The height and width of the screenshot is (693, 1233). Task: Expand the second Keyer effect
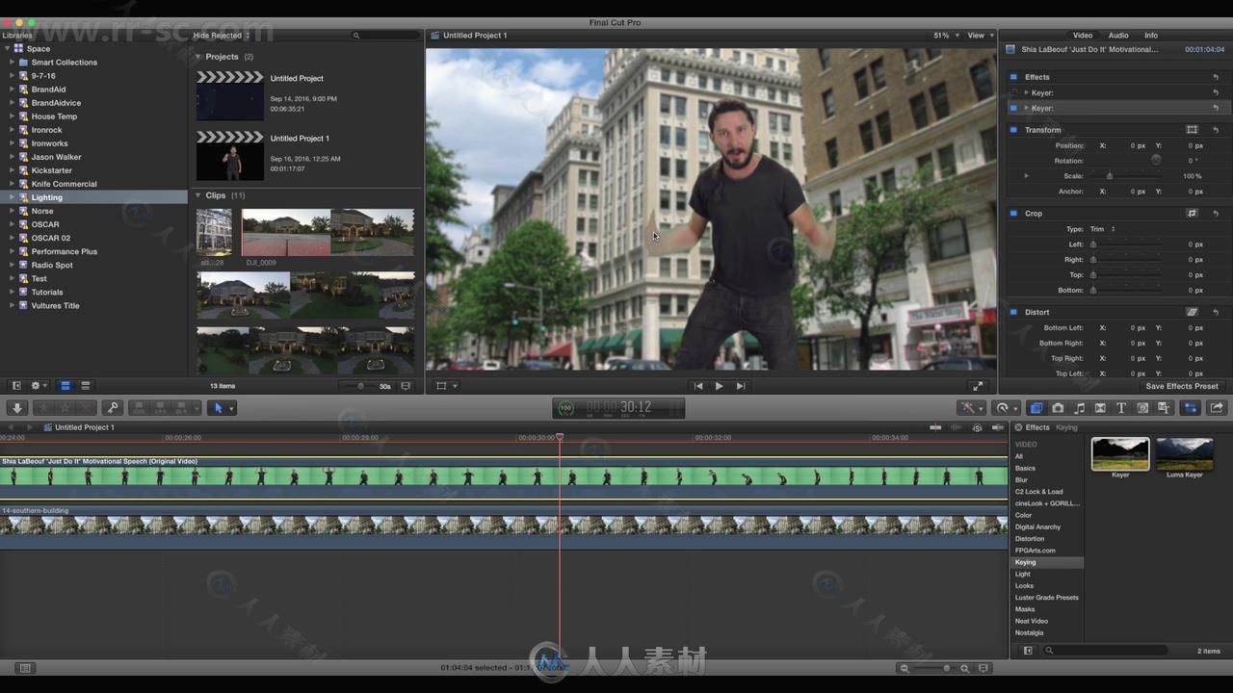(1026, 108)
